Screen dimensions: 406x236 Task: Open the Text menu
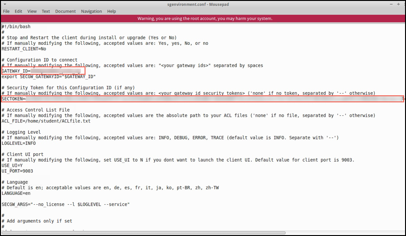46,11
